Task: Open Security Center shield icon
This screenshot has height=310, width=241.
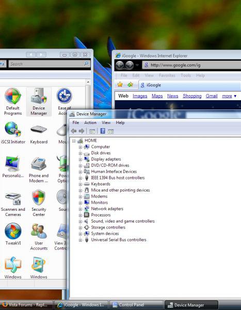Action: click(39, 203)
